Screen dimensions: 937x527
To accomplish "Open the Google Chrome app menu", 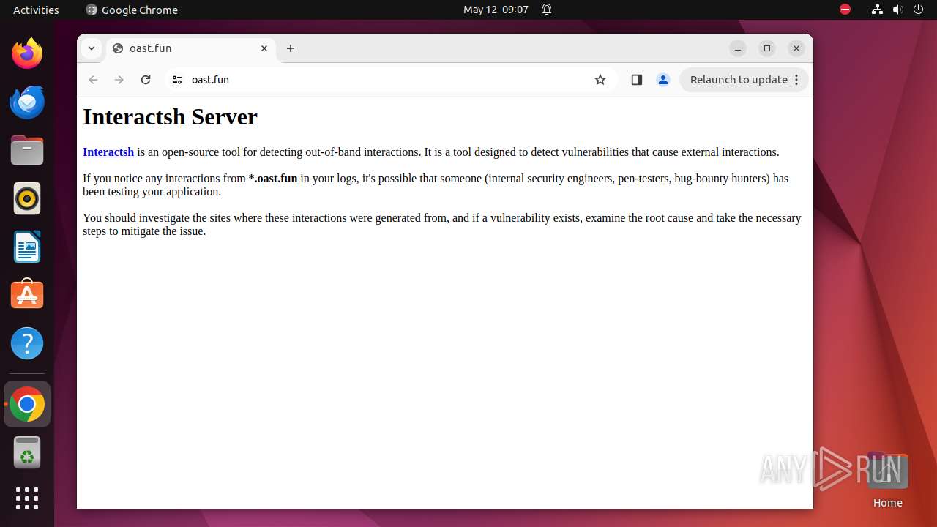I will pos(132,10).
